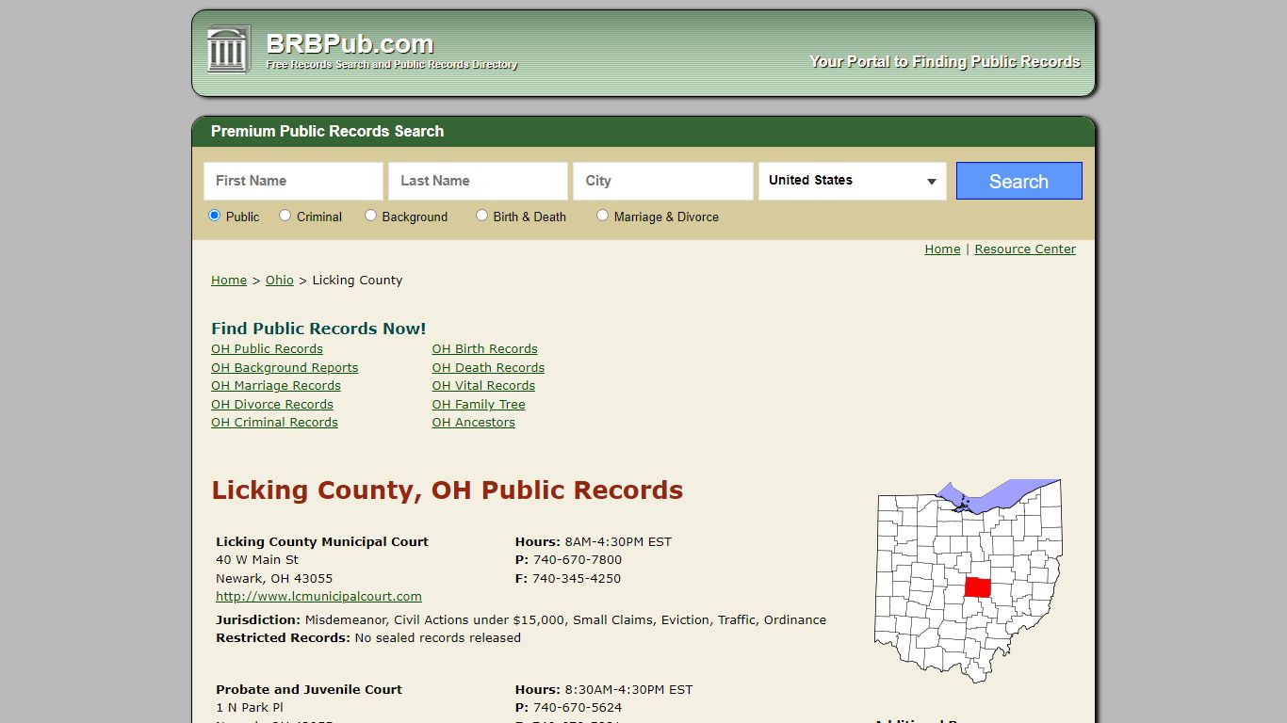Click the blue Search button
The height and width of the screenshot is (723, 1287).
(x=1018, y=181)
